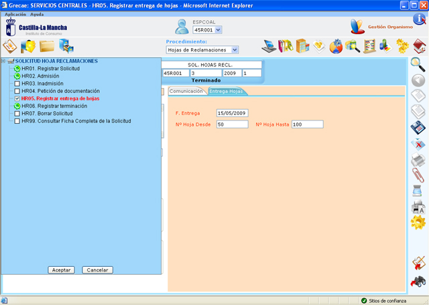Image resolution: width=429 pixels, height=305 pixels.
Task: Open the pie chart with gear icon
Action: [x=336, y=46]
